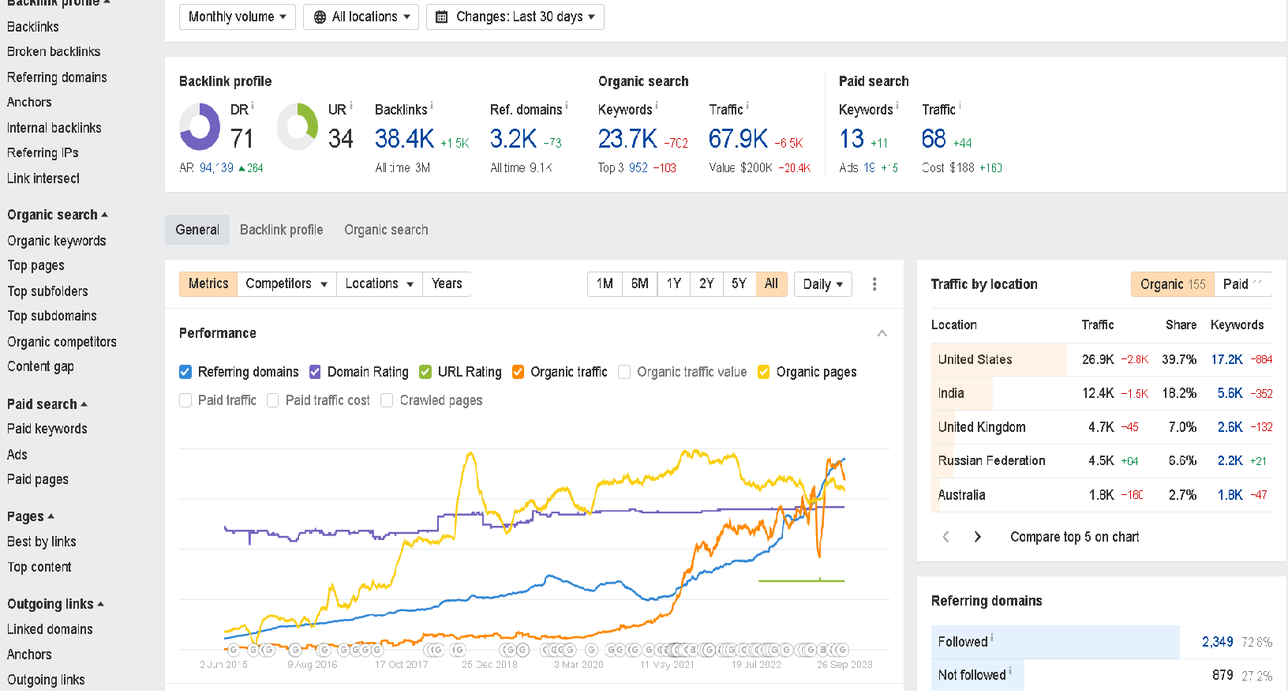The image size is (1288, 694).
Task: Uncheck the Referring domains checkbox
Action: click(185, 372)
